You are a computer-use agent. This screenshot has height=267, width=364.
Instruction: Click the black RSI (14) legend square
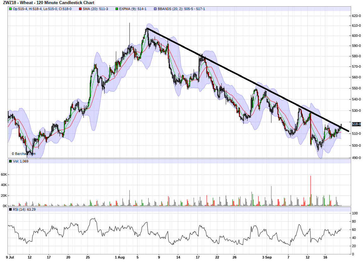[x=10, y=209]
